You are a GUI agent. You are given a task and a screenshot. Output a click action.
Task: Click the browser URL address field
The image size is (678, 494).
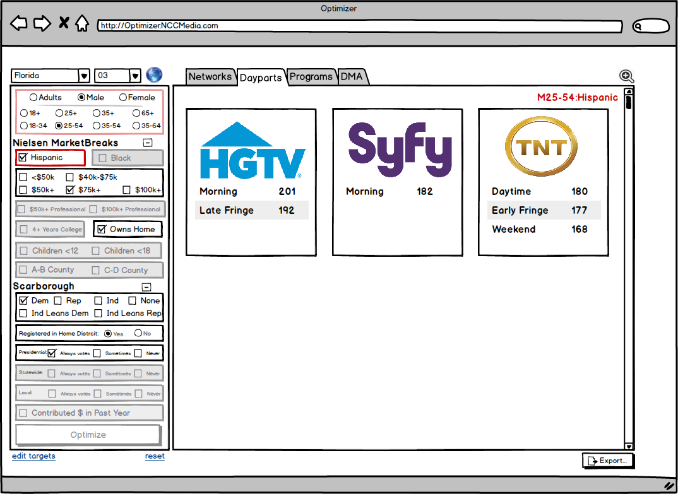359,26
